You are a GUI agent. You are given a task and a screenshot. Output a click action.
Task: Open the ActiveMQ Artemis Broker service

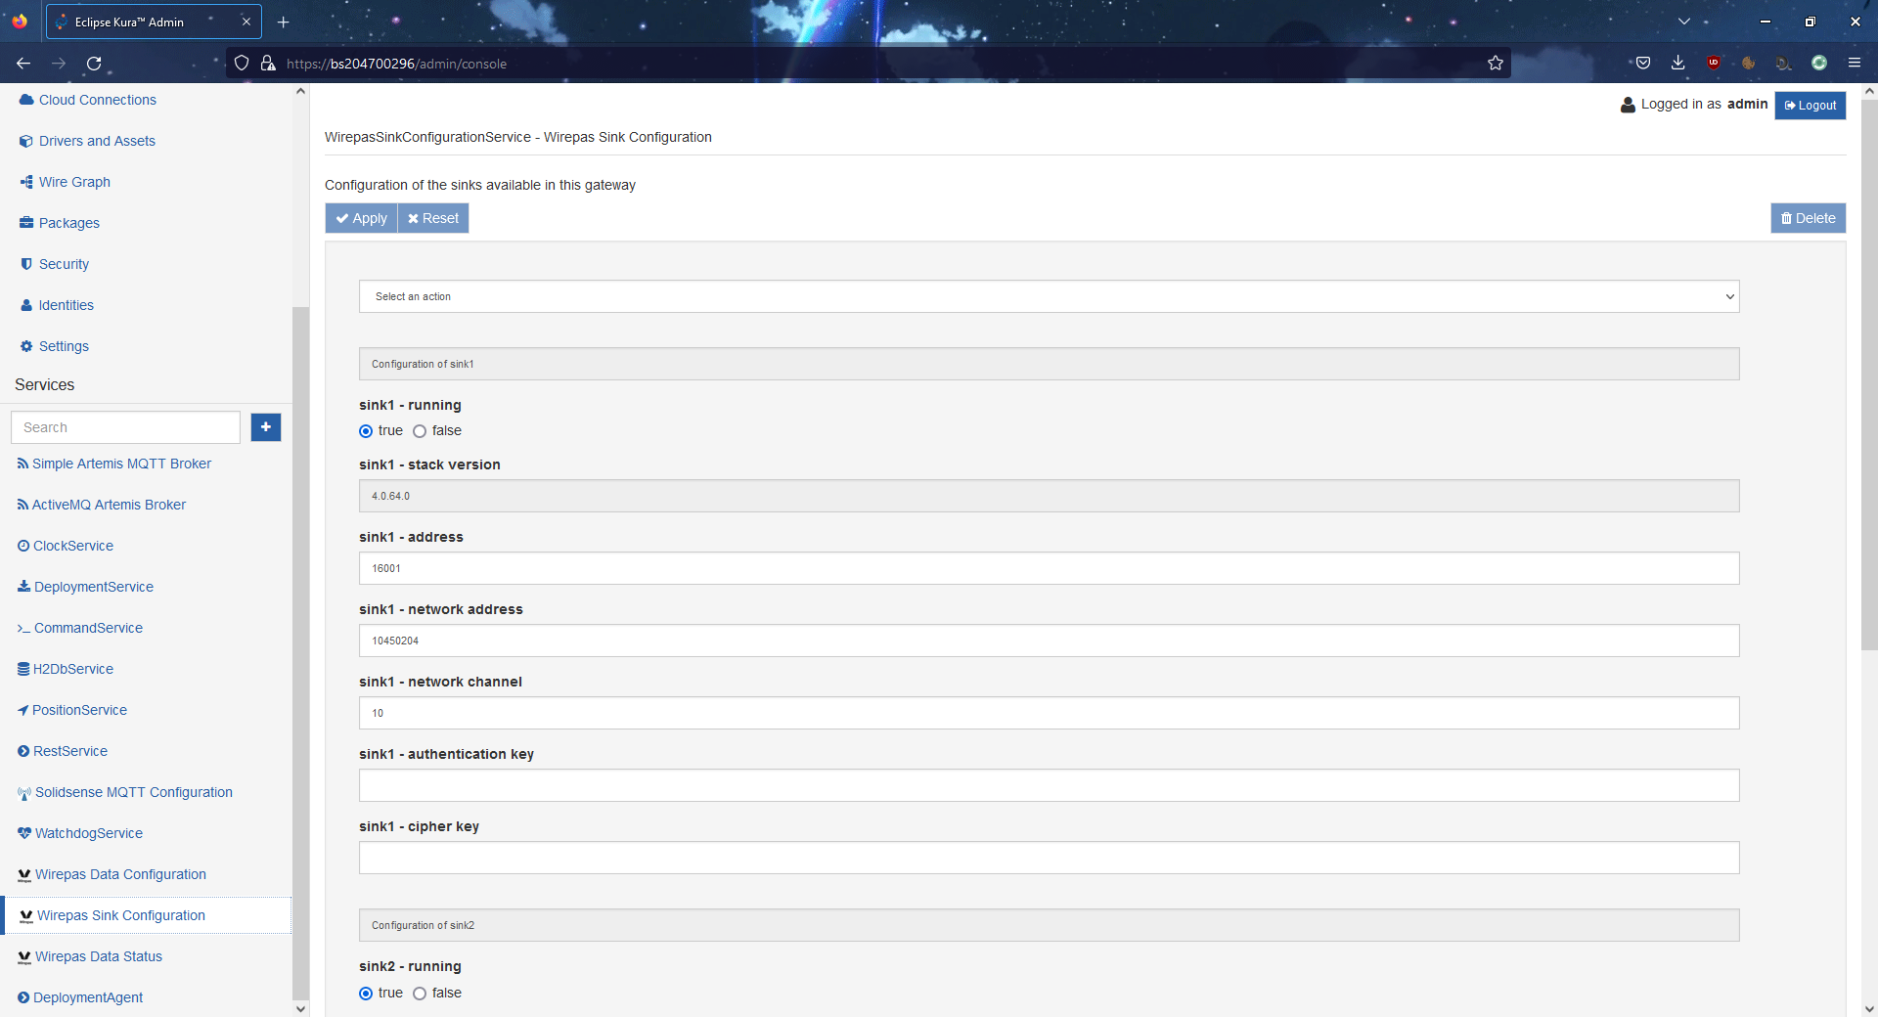pos(109,505)
